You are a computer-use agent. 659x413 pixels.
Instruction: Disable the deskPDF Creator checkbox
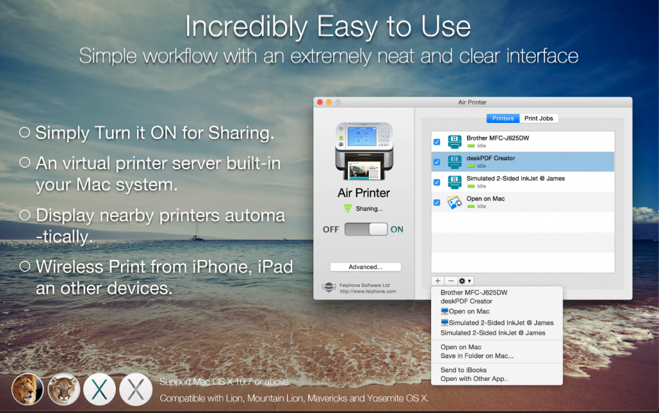tap(436, 161)
